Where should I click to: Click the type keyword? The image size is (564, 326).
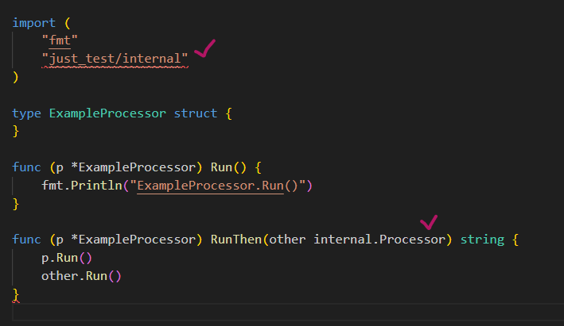(x=26, y=113)
